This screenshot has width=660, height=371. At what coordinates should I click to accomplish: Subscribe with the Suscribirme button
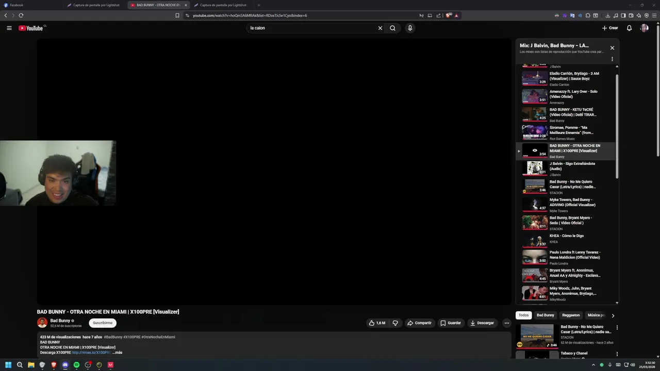coord(103,323)
